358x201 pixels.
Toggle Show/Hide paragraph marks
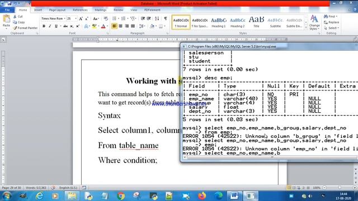(166, 18)
